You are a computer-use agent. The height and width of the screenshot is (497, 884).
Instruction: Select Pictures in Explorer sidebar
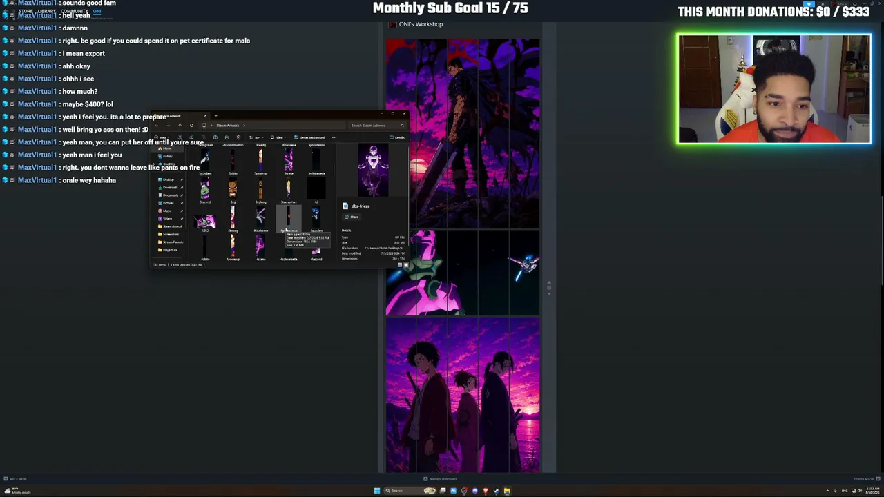point(167,203)
